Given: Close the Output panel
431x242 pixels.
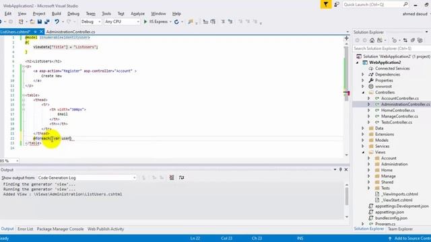Looking at the screenshot, I should pyautogui.click(x=346, y=169).
